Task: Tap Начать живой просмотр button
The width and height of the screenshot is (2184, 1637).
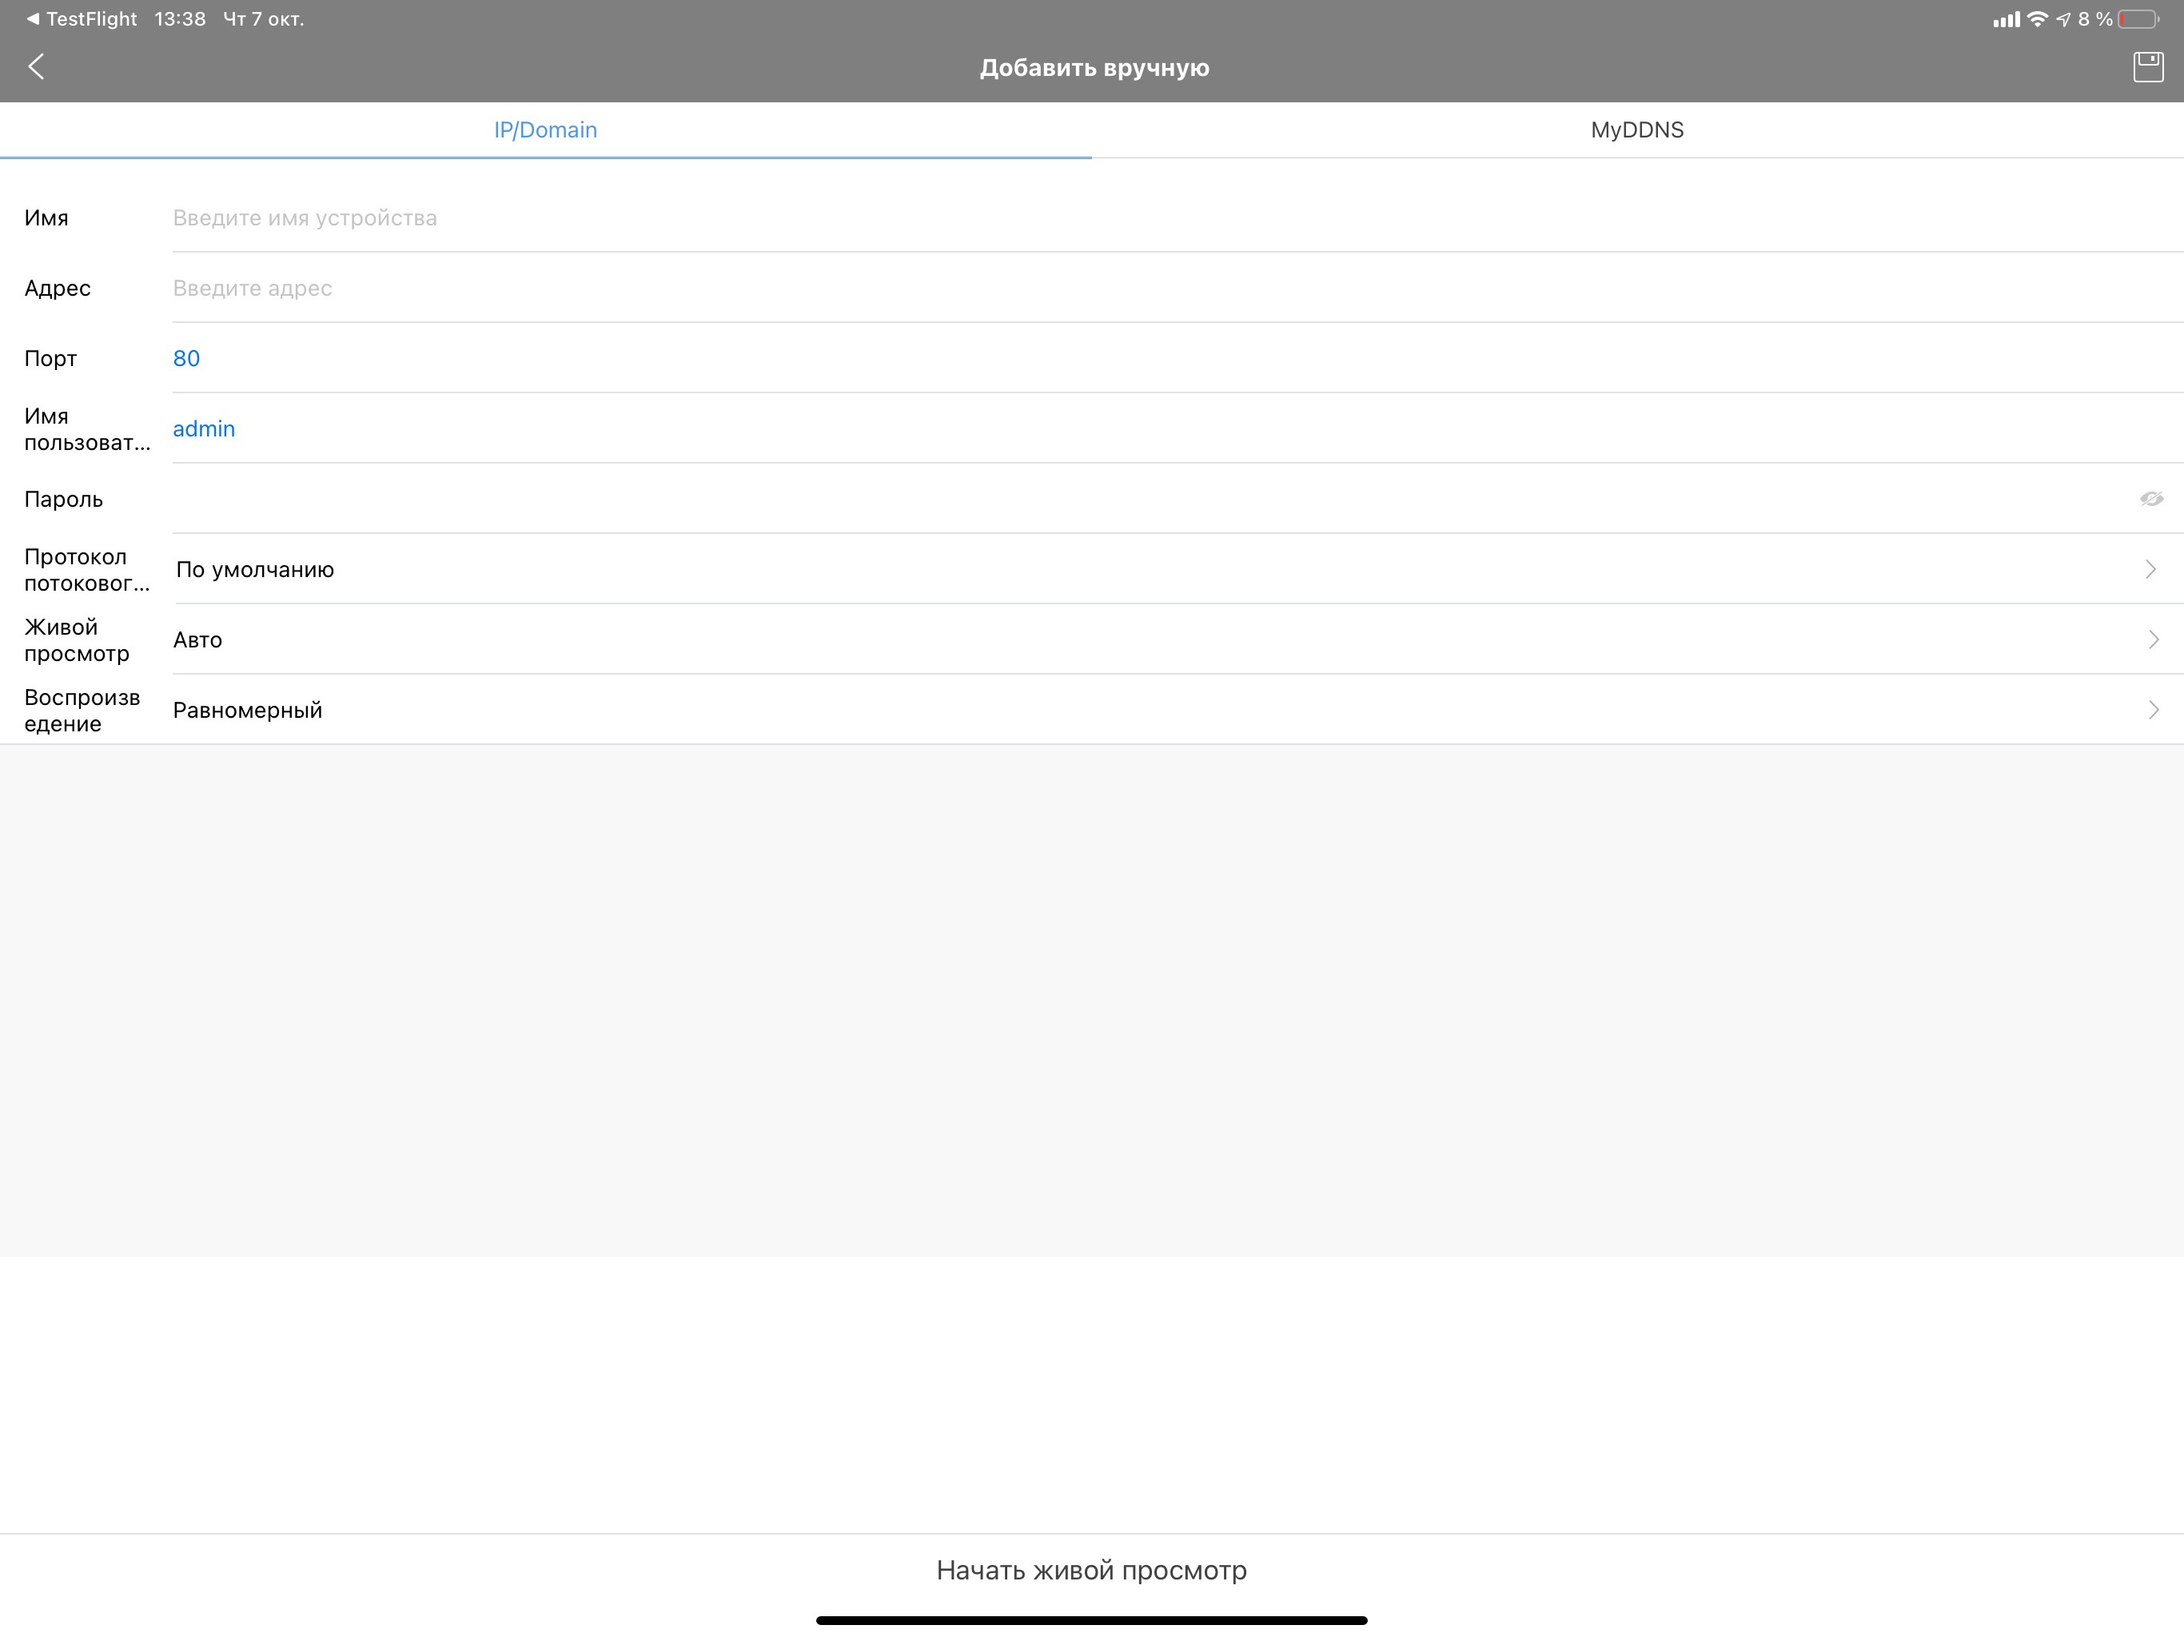Action: click(x=1092, y=1570)
